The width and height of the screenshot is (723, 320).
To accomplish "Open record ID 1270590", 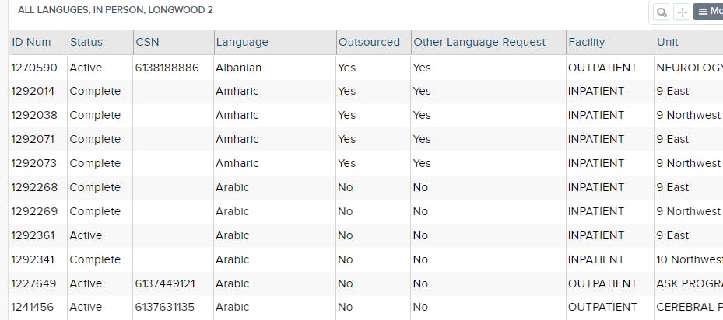I will (x=33, y=68).
